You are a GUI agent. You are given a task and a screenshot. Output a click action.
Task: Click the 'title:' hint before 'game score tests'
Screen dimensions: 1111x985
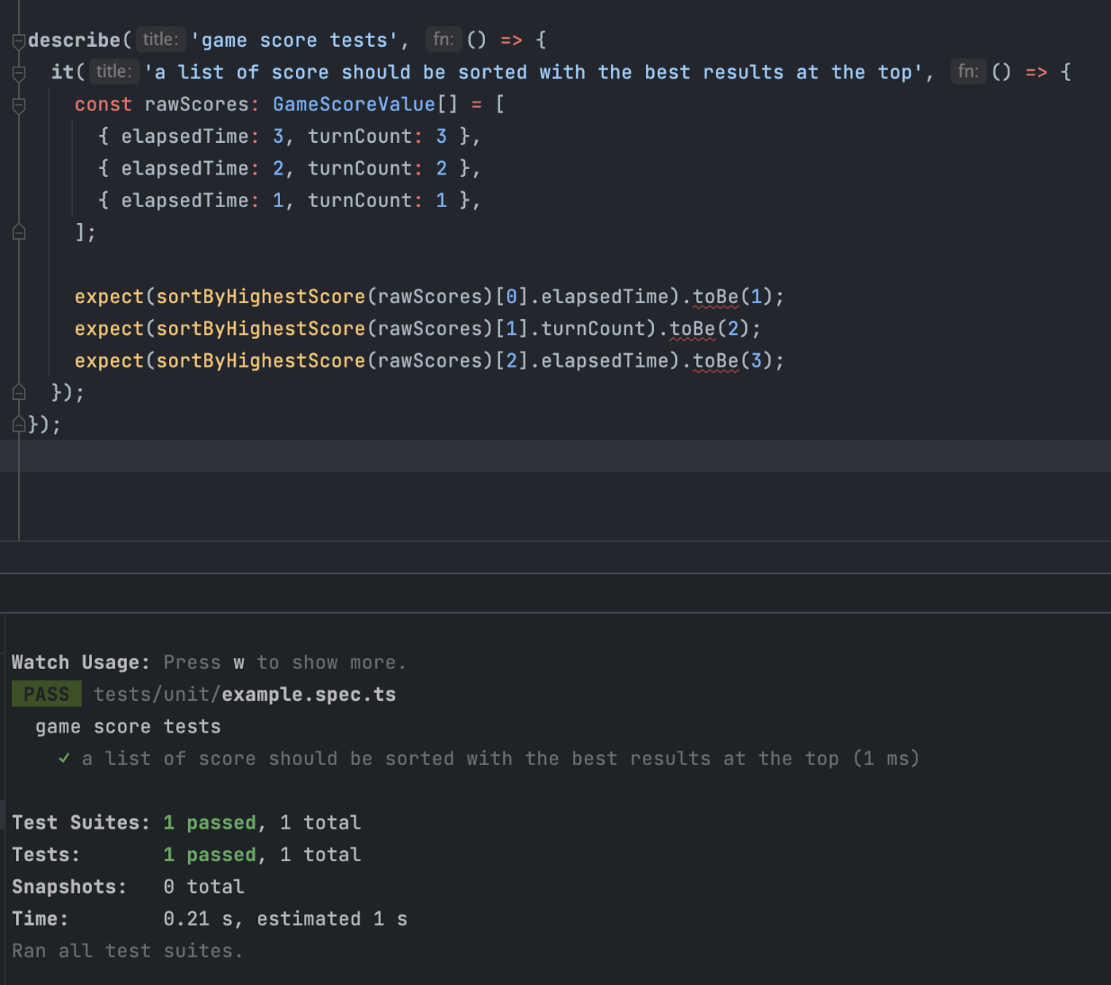point(160,40)
